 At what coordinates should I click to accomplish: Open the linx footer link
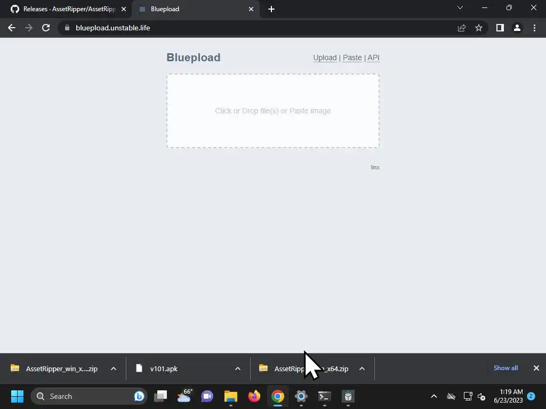375,167
